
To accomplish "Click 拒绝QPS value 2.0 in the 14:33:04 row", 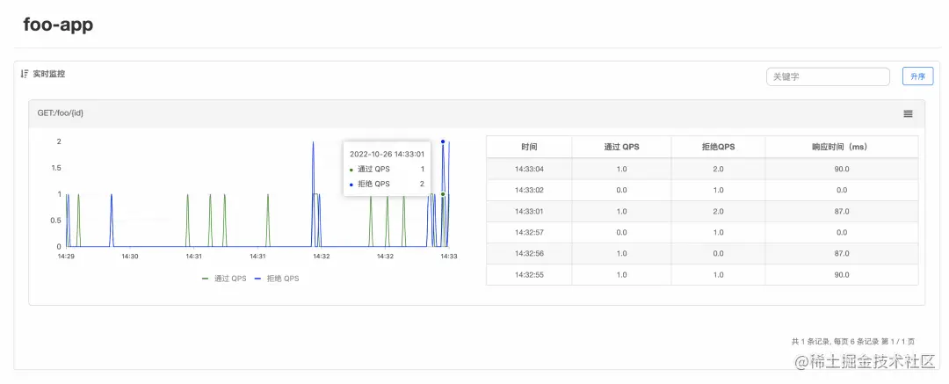I will [x=718, y=169].
